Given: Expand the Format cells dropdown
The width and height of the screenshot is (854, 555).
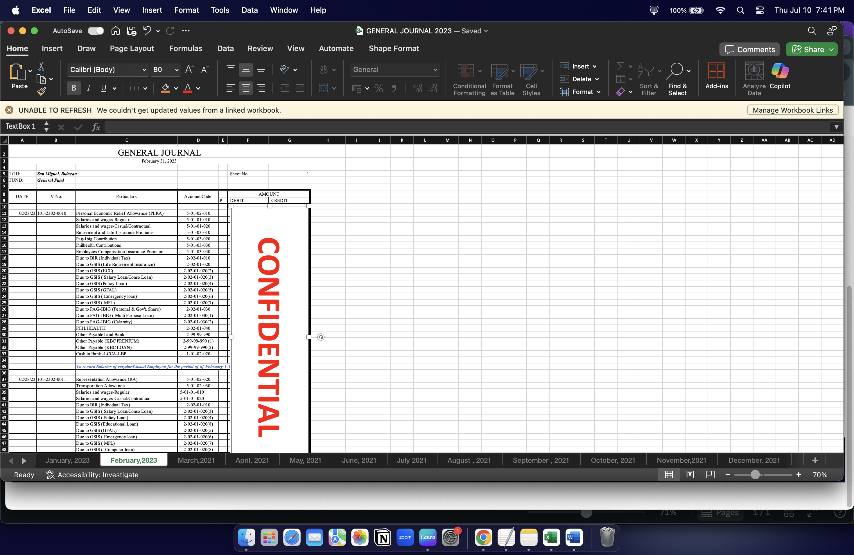Looking at the screenshot, I should pos(598,92).
